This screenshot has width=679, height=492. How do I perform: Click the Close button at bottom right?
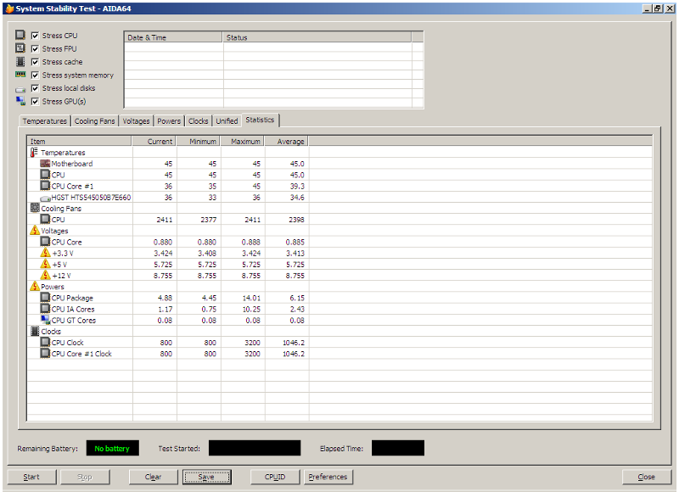tap(646, 477)
